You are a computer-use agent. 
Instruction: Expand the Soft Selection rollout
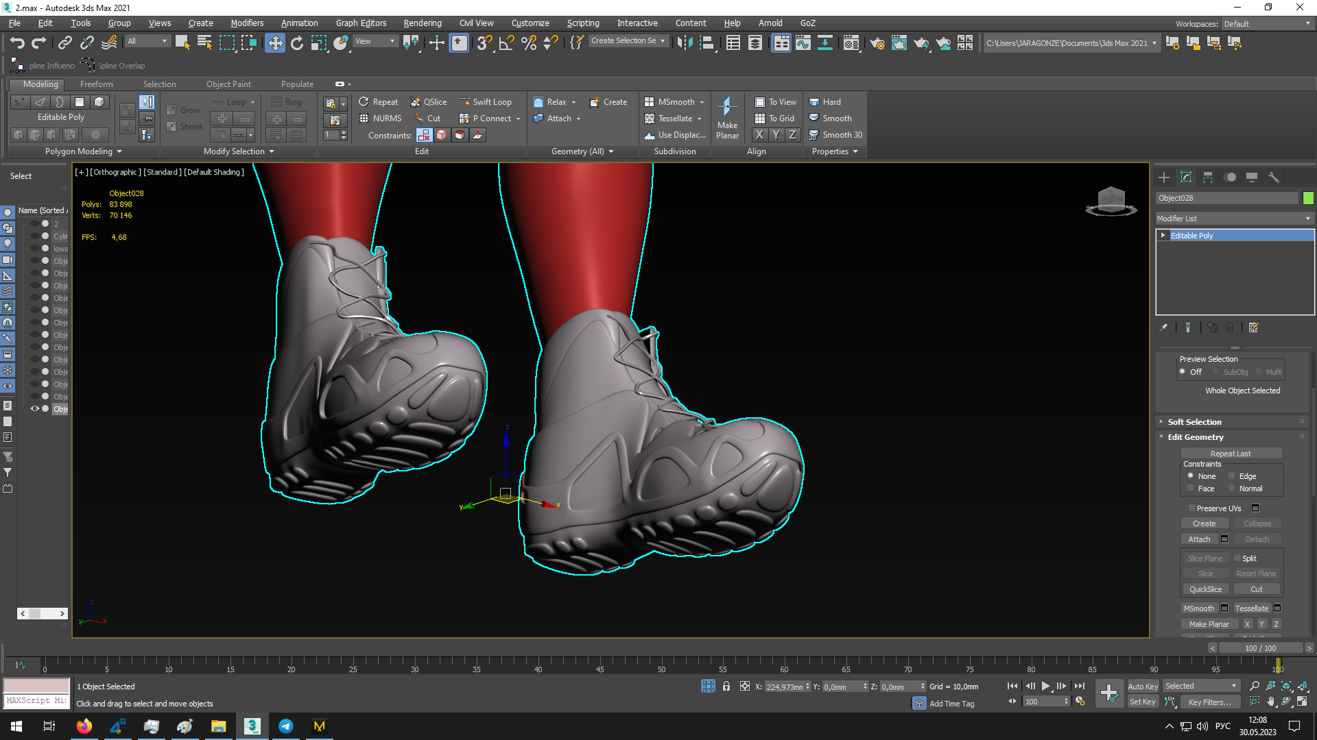(1194, 422)
